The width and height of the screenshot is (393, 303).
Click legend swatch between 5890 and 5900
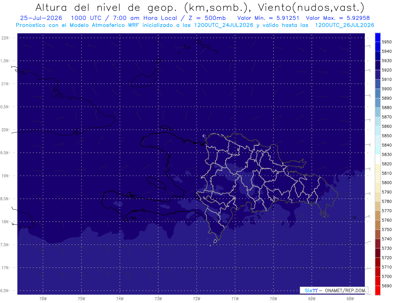pyautogui.click(x=377, y=93)
